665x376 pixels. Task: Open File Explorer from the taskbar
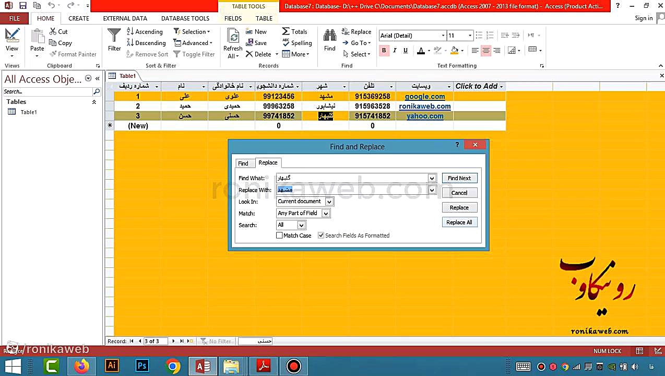[x=232, y=366]
